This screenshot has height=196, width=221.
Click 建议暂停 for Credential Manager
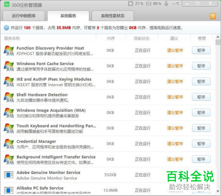click(175, 144)
